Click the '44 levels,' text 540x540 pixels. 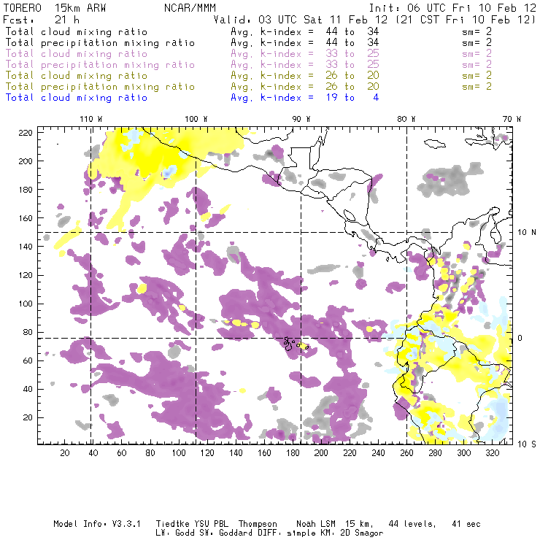[412, 524]
